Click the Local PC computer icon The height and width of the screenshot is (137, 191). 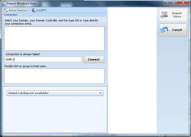coord(34,10)
